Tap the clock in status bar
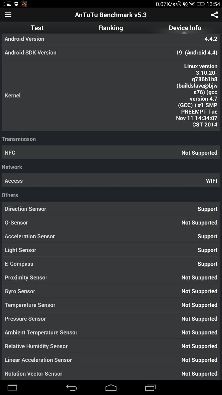Viewport: 222px width, 395px height. (x=213, y=4)
